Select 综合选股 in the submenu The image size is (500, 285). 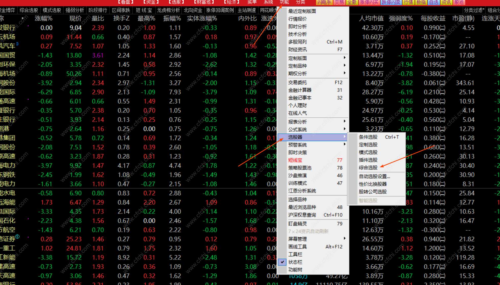click(368, 168)
